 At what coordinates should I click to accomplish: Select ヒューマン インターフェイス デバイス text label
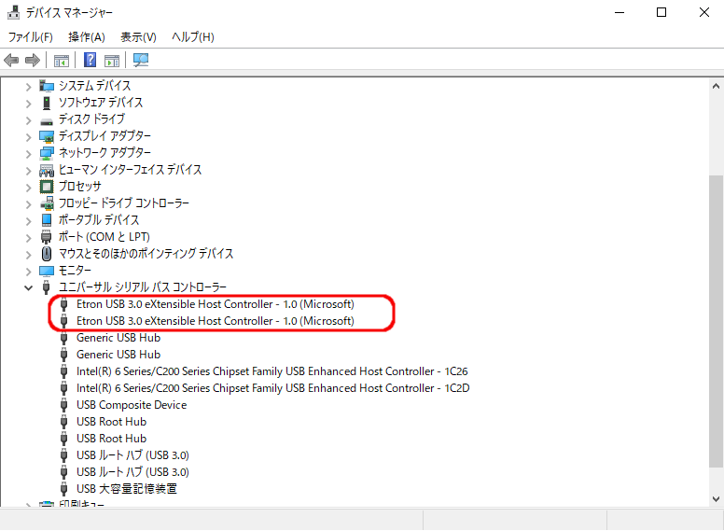130,170
